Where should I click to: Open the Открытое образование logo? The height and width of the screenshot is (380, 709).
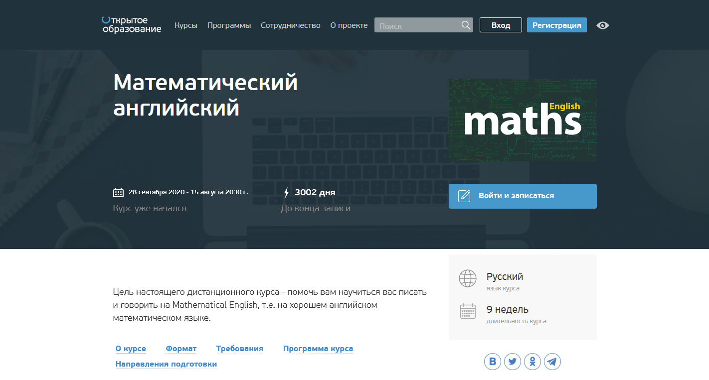(x=131, y=25)
